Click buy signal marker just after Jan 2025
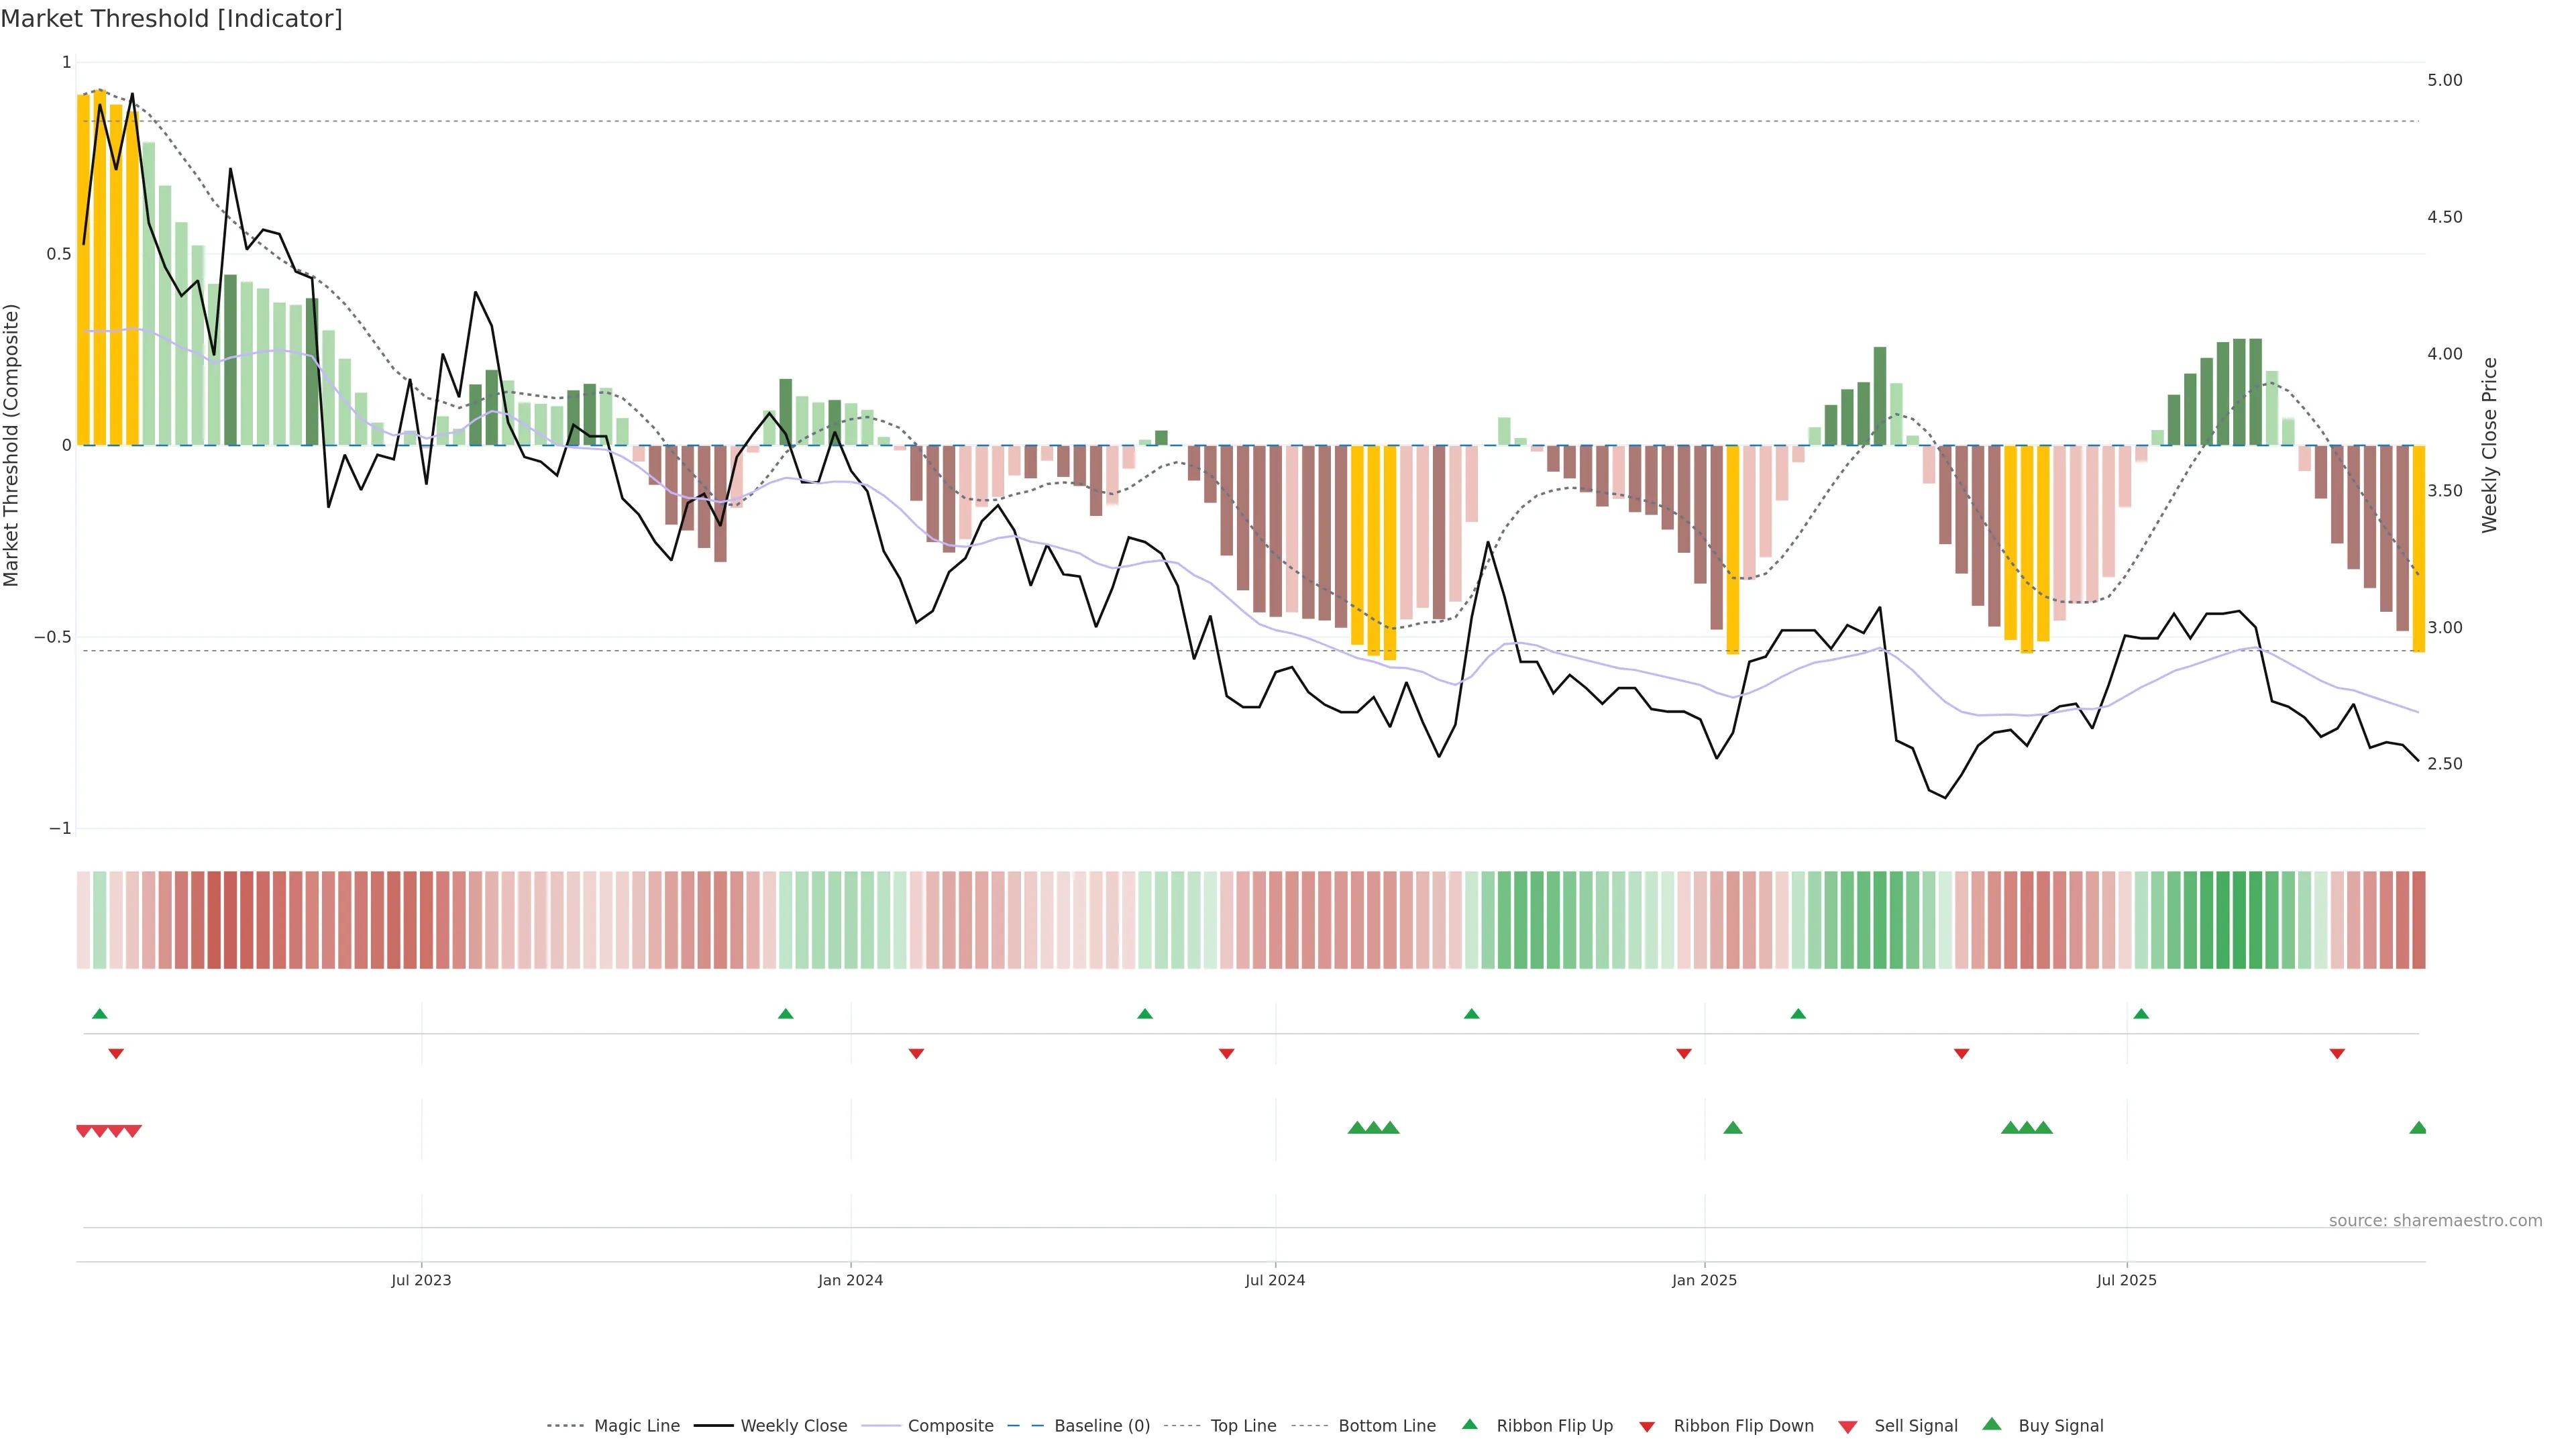The width and height of the screenshot is (2576, 1449). click(1733, 1128)
